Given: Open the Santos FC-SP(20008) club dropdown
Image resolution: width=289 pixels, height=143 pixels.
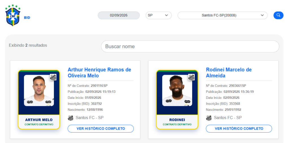Looking at the screenshot, I should coord(222,15).
